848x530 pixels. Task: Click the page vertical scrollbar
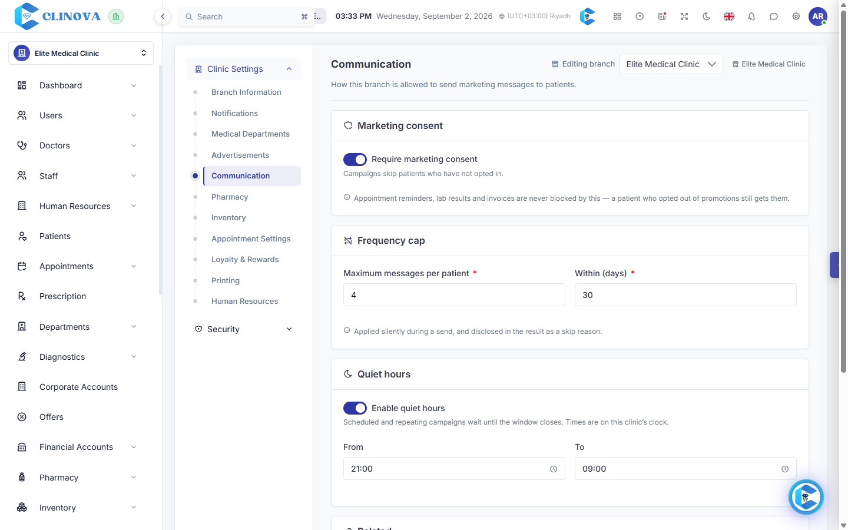pos(843,191)
